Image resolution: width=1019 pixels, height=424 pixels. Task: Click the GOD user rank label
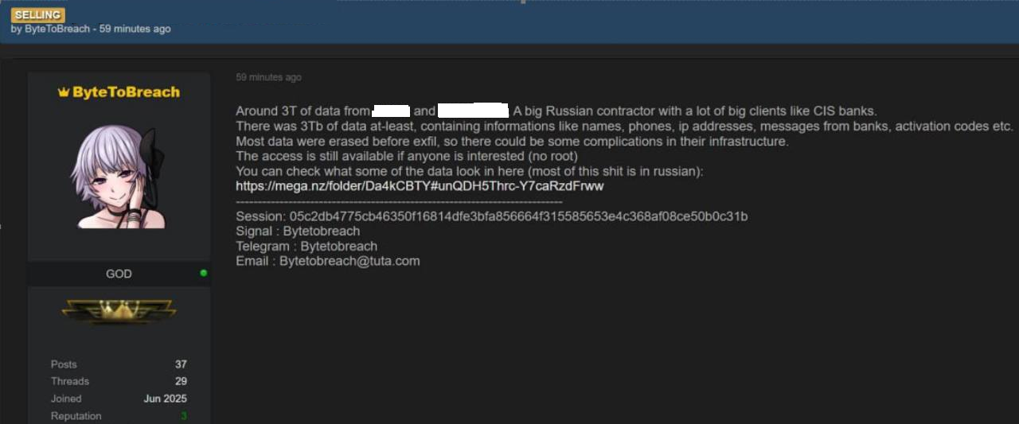click(x=119, y=274)
